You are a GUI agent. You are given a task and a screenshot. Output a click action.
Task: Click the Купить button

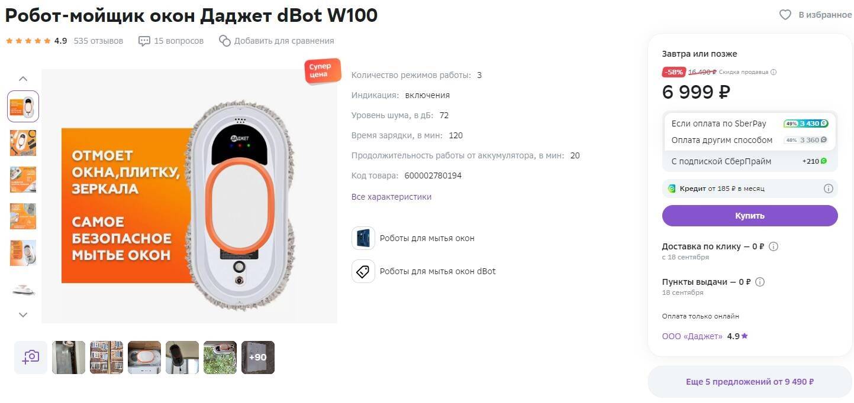(750, 216)
